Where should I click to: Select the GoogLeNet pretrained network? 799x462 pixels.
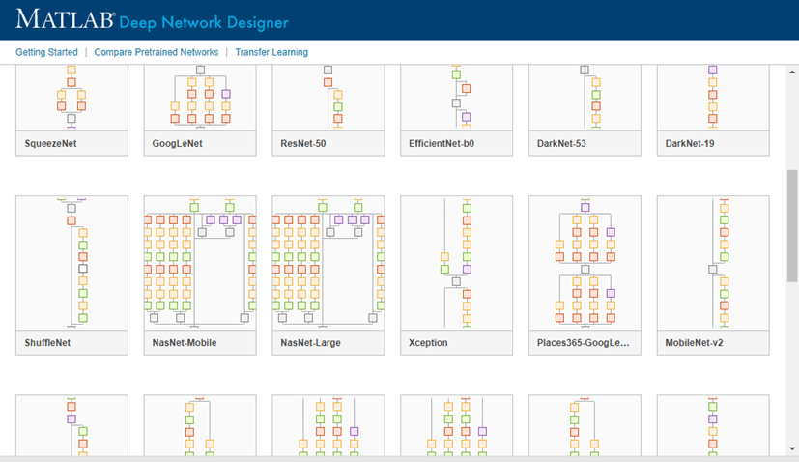tap(200, 98)
